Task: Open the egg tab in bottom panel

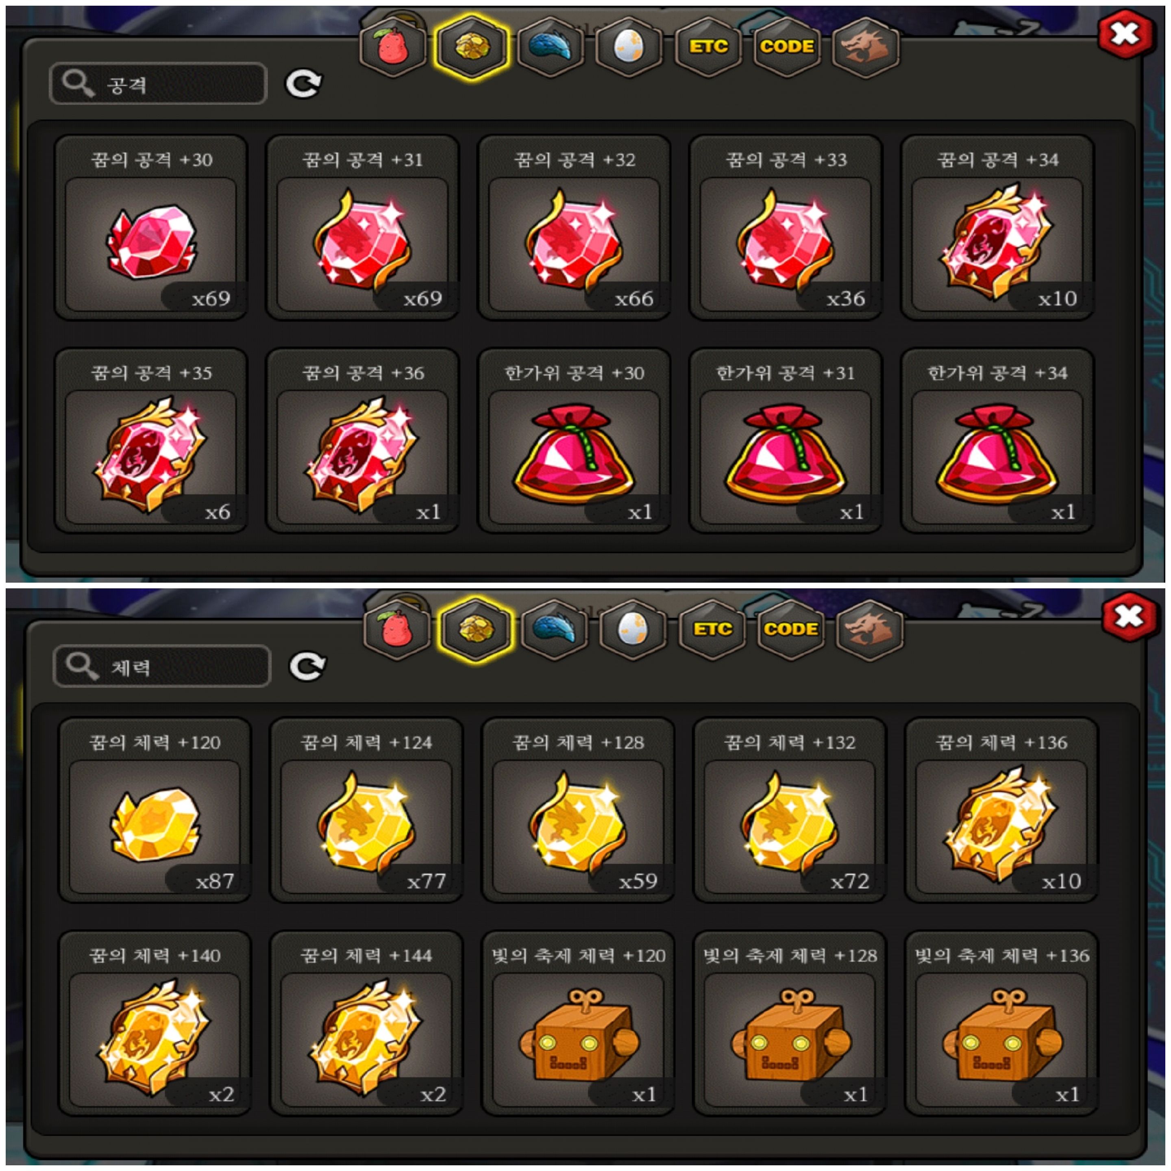Action: [633, 630]
